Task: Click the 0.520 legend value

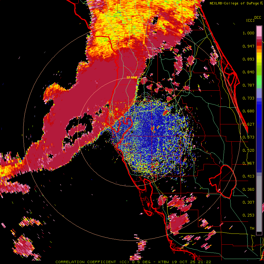Action: point(248,150)
